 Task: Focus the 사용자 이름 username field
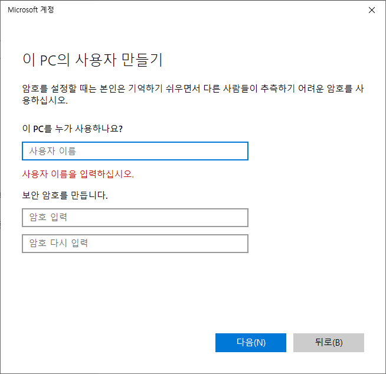pyautogui.click(x=135, y=151)
